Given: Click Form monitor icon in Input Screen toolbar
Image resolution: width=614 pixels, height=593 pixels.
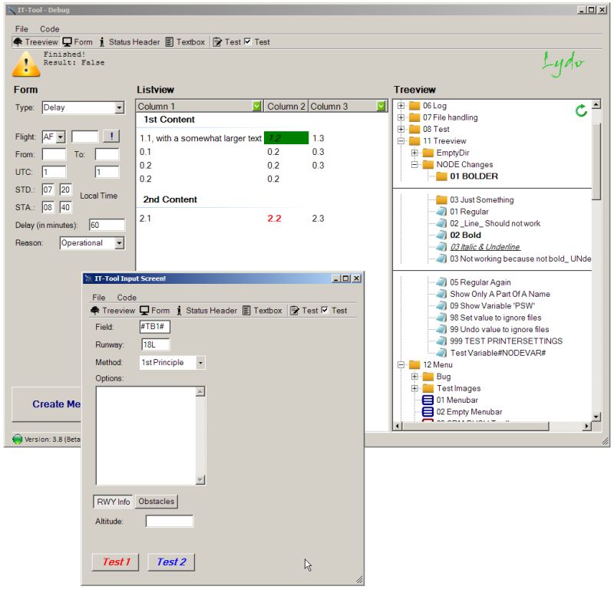Looking at the screenshot, I should [144, 311].
